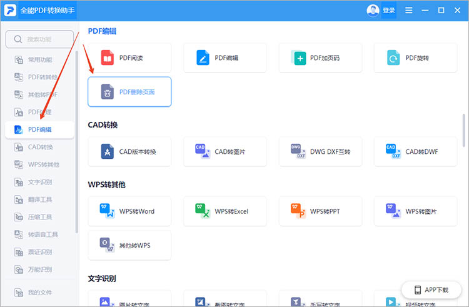Open the hamburger menu in title bar
The image size is (469, 307).
pyautogui.click(x=408, y=11)
